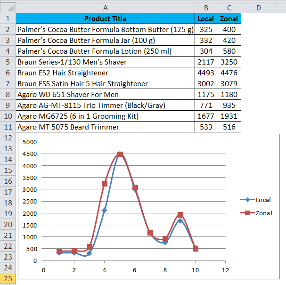This screenshot has height=285, width=286.
Task: Click Local value 533
Action: click(206, 127)
